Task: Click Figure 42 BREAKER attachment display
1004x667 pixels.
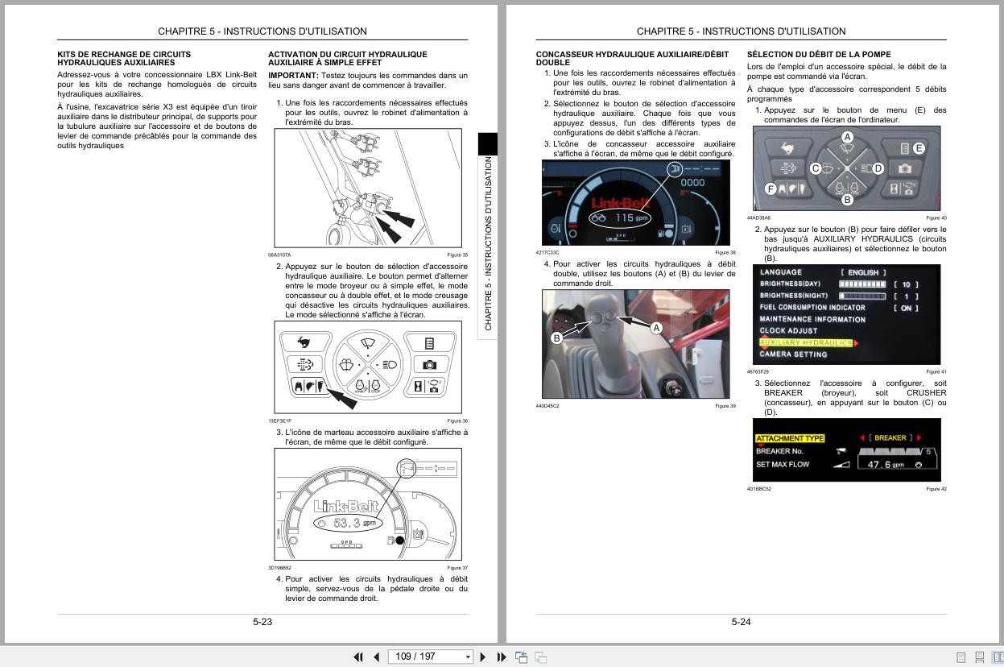Action: 846,449
